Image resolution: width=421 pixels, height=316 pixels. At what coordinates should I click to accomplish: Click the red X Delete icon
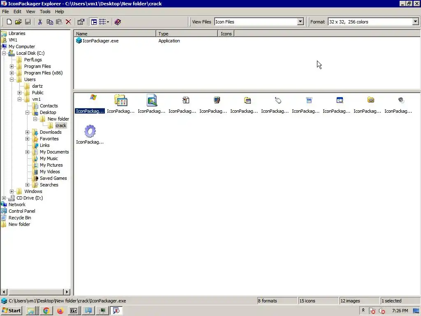[x=69, y=22]
